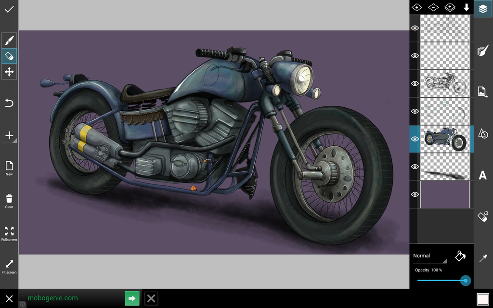Open the Normal blend mode dropdown

click(x=430, y=256)
